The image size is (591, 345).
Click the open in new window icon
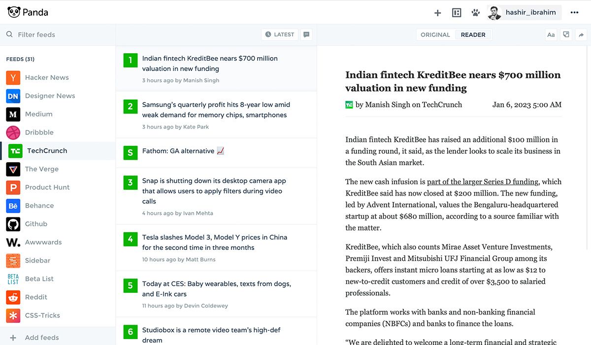(x=566, y=34)
